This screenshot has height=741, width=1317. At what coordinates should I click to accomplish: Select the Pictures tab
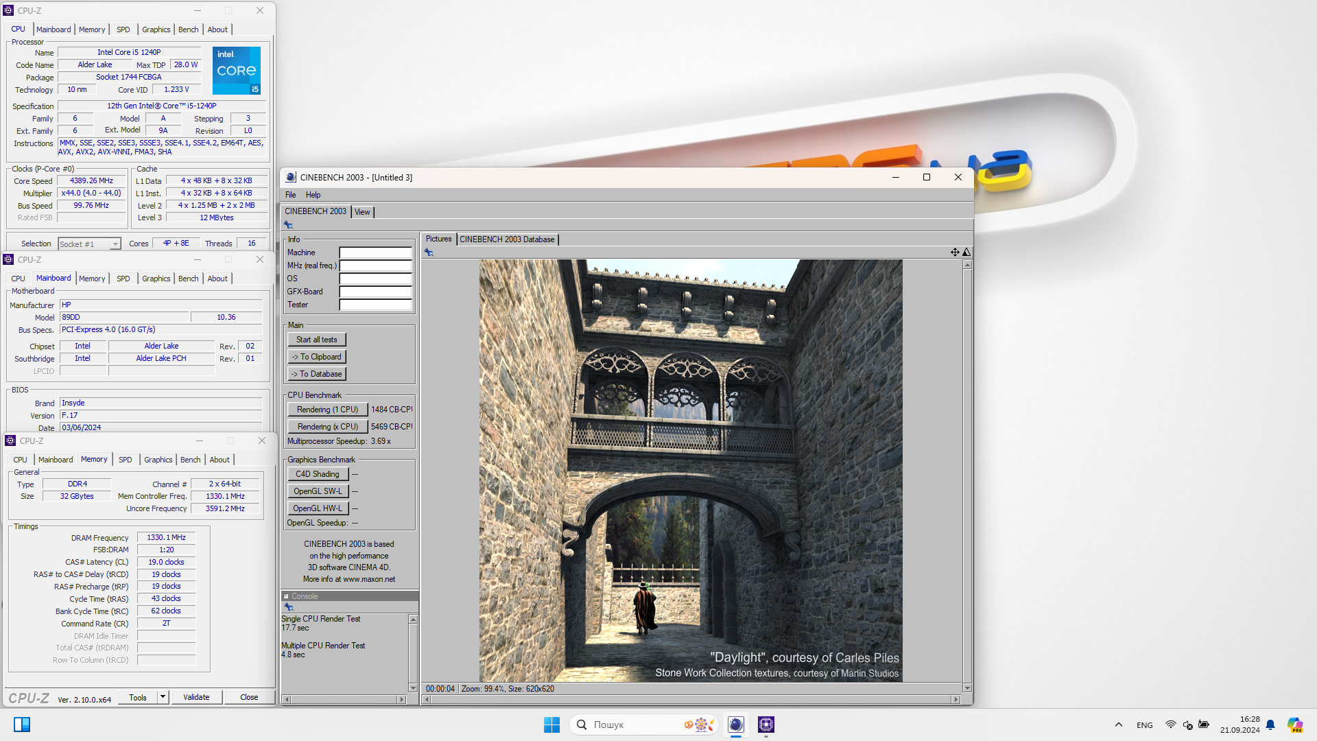coord(438,239)
